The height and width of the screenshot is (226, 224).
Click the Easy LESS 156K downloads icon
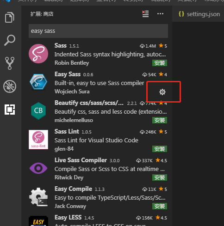(x=138, y=218)
